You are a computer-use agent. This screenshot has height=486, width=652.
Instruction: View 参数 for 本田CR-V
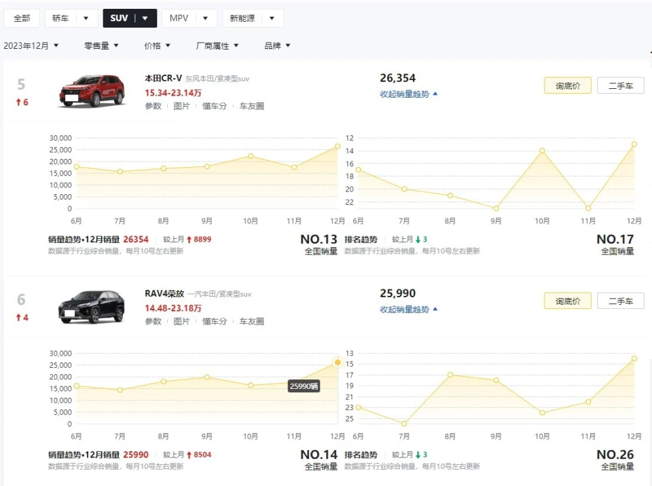point(153,106)
